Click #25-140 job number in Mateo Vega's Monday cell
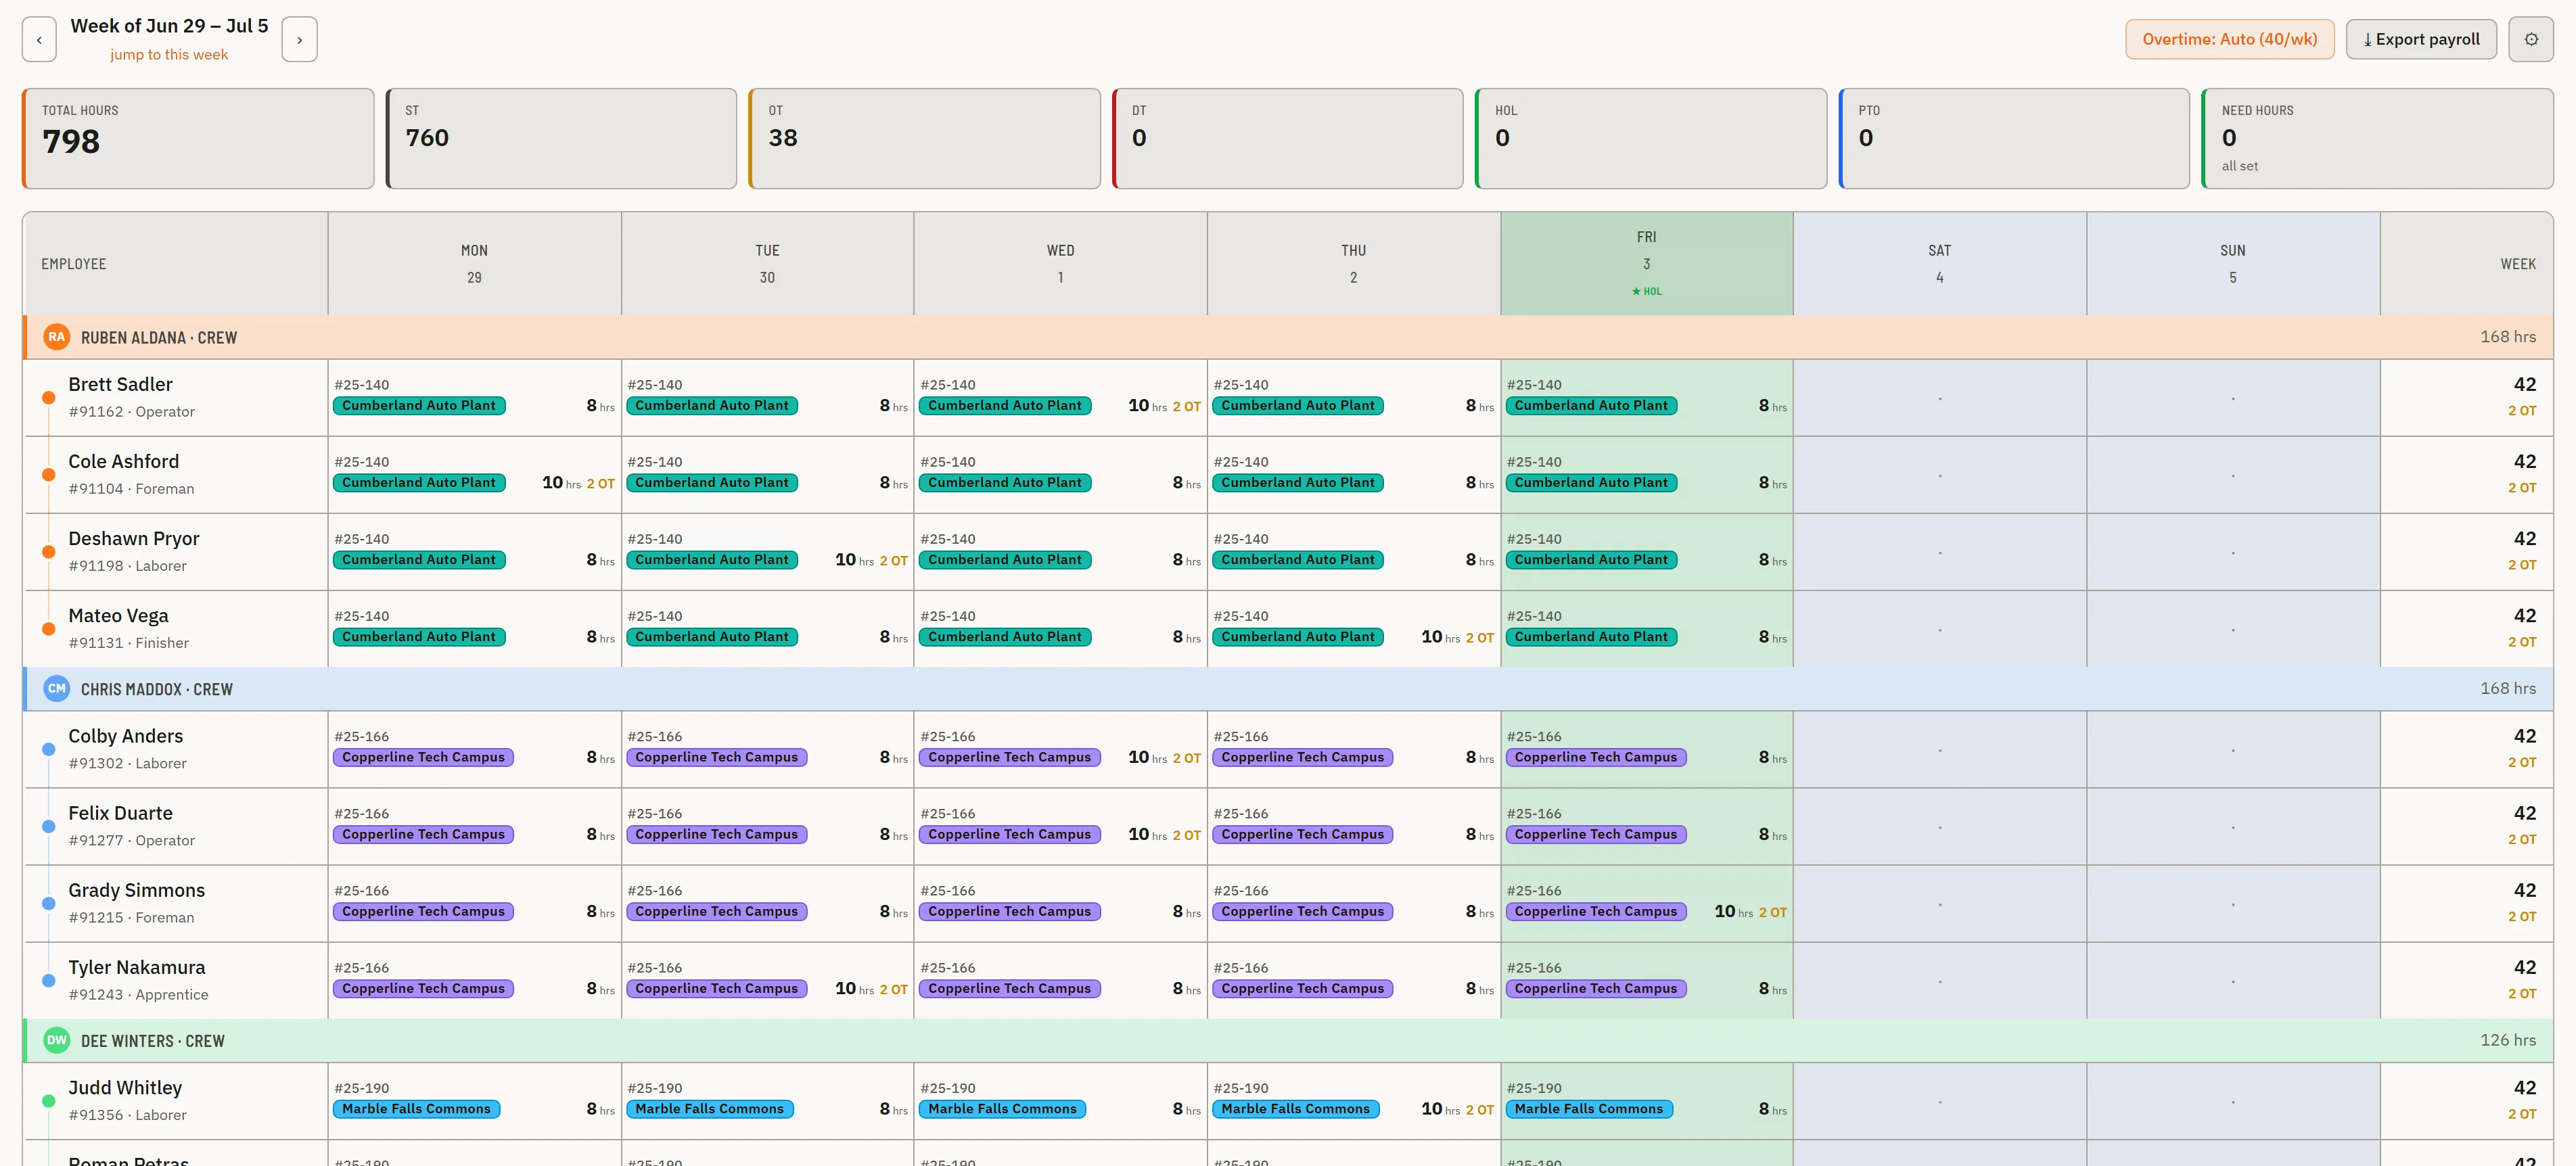This screenshot has height=1166, width=2576. pyautogui.click(x=362, y=617)
